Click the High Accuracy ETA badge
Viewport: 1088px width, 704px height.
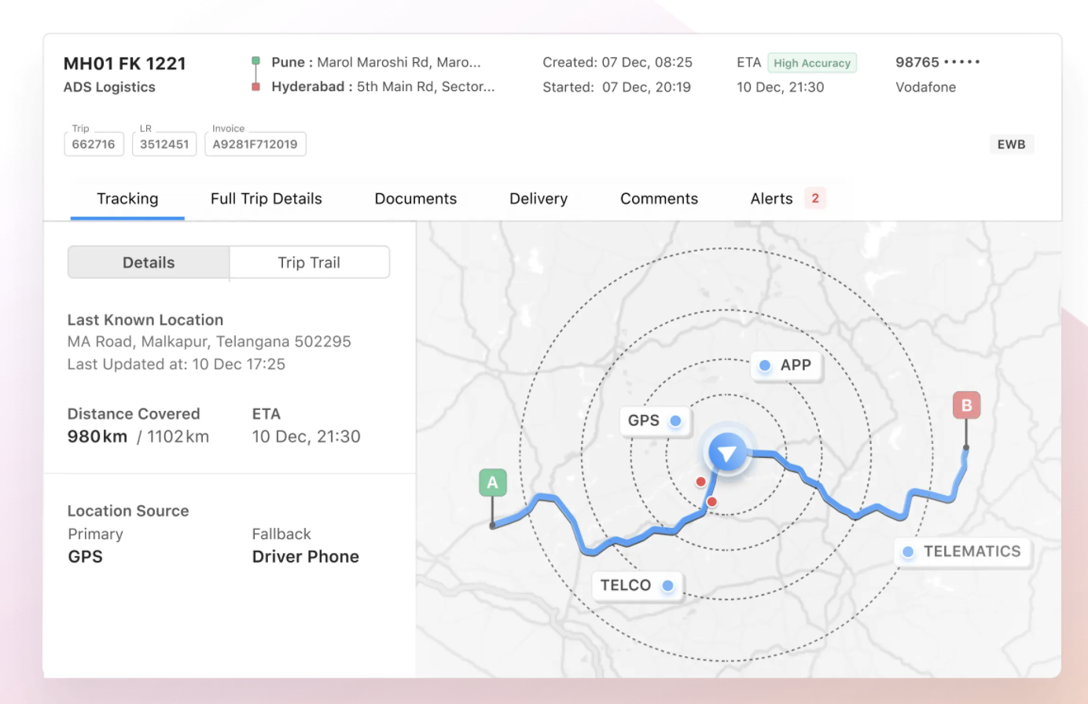[x=812, y=62]
